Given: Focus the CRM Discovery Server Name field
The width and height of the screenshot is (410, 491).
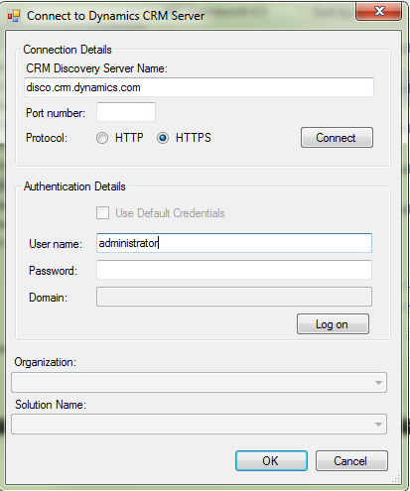Looking at the screenshot, I should 199,87.
